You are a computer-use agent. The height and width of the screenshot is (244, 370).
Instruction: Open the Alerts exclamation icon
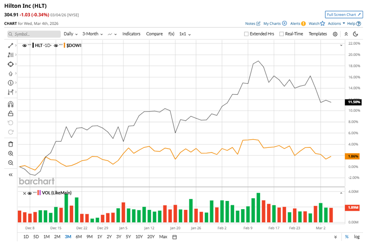pos(304,24)
